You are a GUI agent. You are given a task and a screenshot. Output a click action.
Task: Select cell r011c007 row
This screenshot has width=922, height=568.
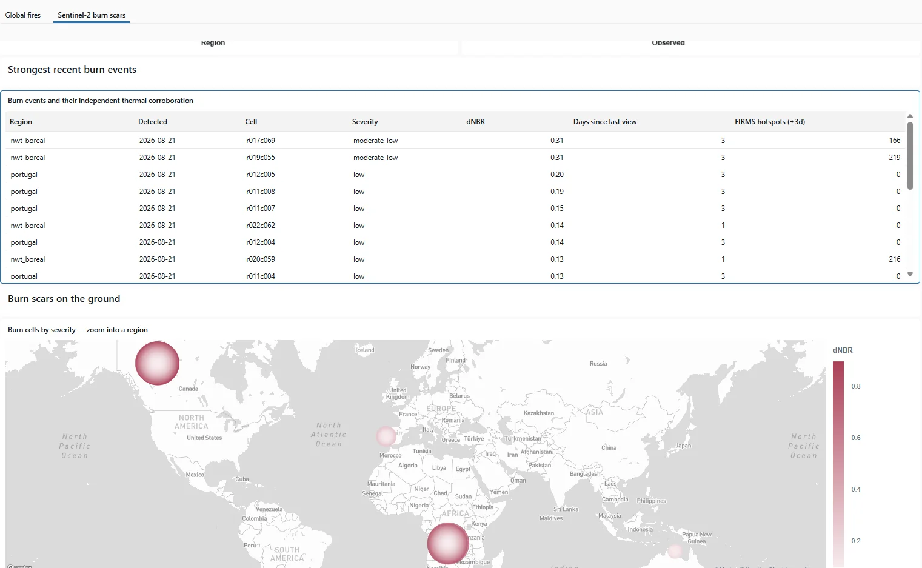(261, 209)
